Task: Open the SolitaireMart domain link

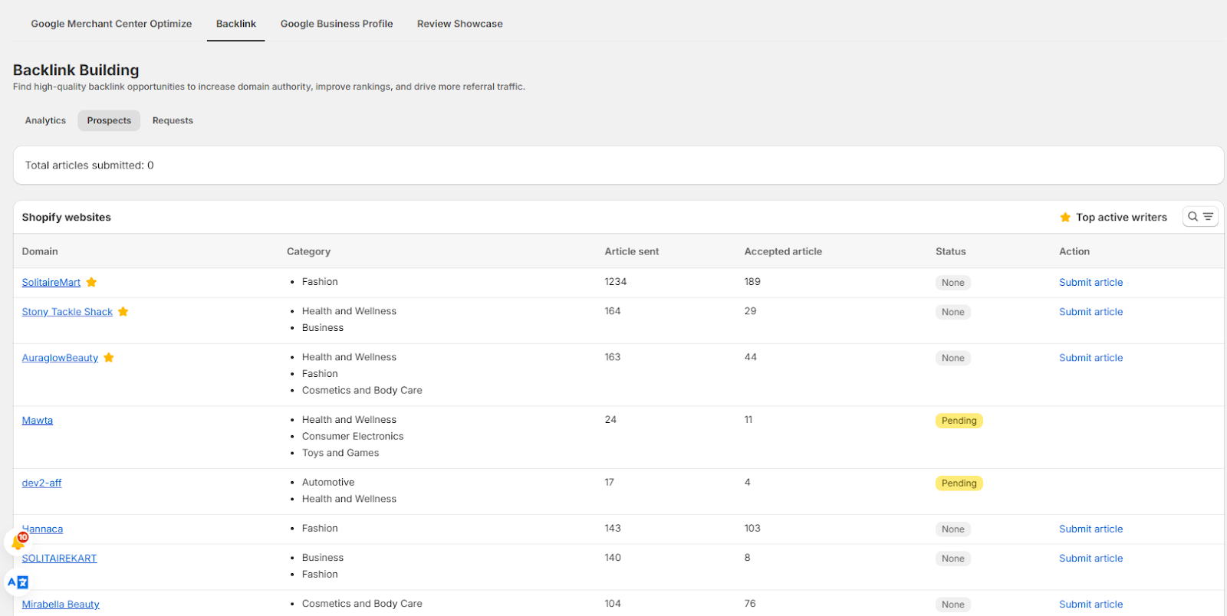Action: coord(51,282)
